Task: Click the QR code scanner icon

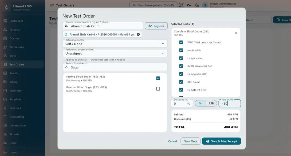Action: click(x=181, y=5)
